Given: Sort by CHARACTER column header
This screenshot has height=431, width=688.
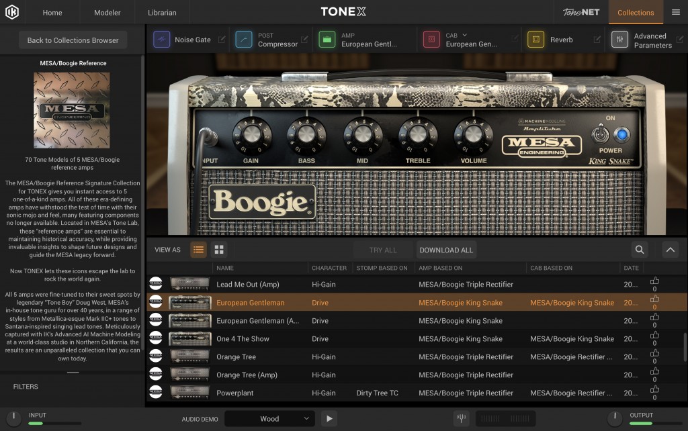Looking at the screenshot, I should [x=329, y=268].
